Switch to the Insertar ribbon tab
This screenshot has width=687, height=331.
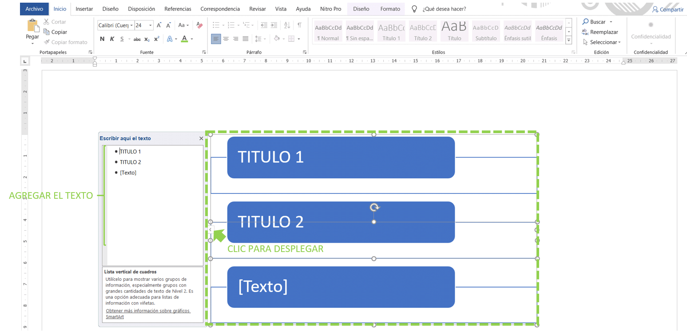[84, 8]
